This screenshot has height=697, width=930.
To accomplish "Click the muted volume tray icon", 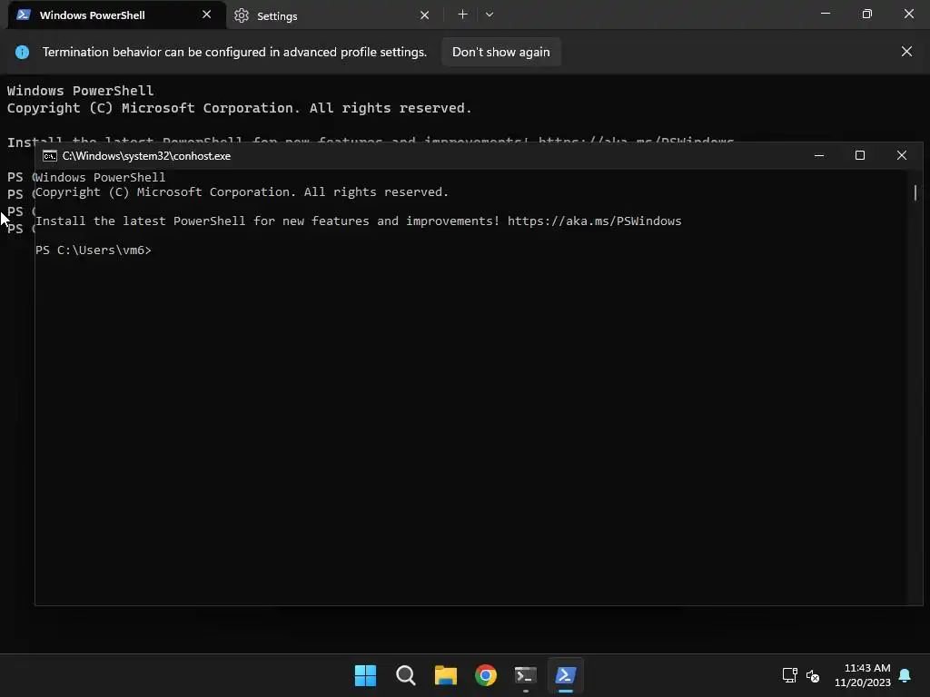I will [813, 675].
